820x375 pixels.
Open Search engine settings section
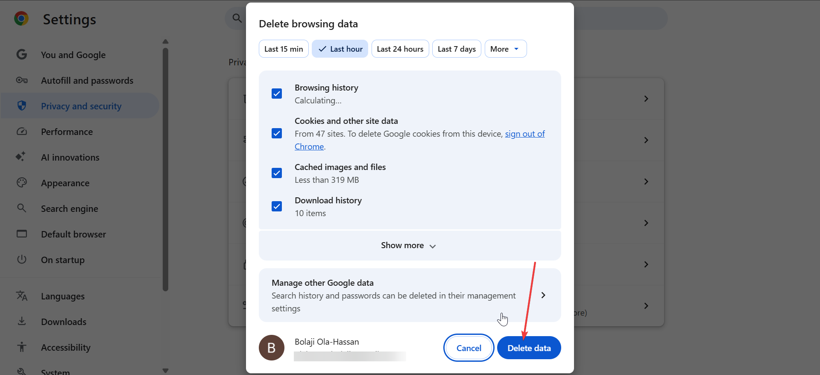coord(80,208)
